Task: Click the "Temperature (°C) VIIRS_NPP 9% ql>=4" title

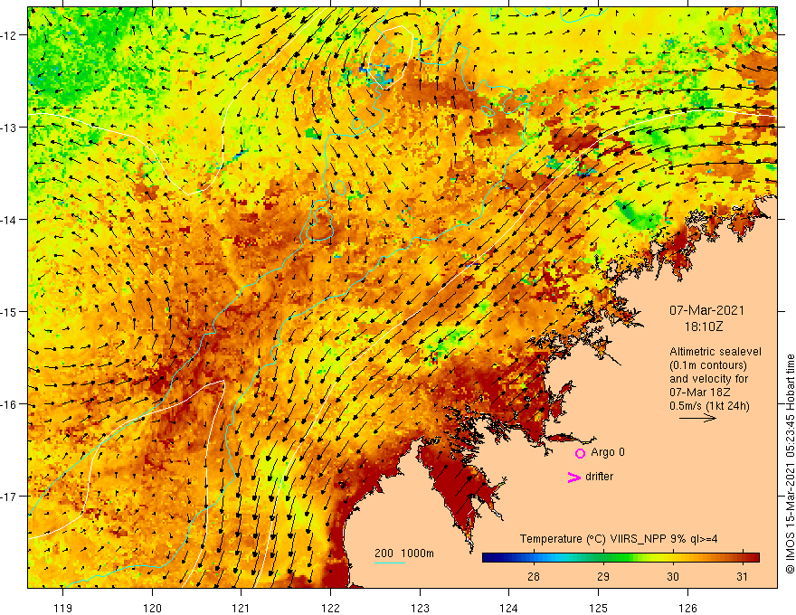Action: tap(619, 539)
